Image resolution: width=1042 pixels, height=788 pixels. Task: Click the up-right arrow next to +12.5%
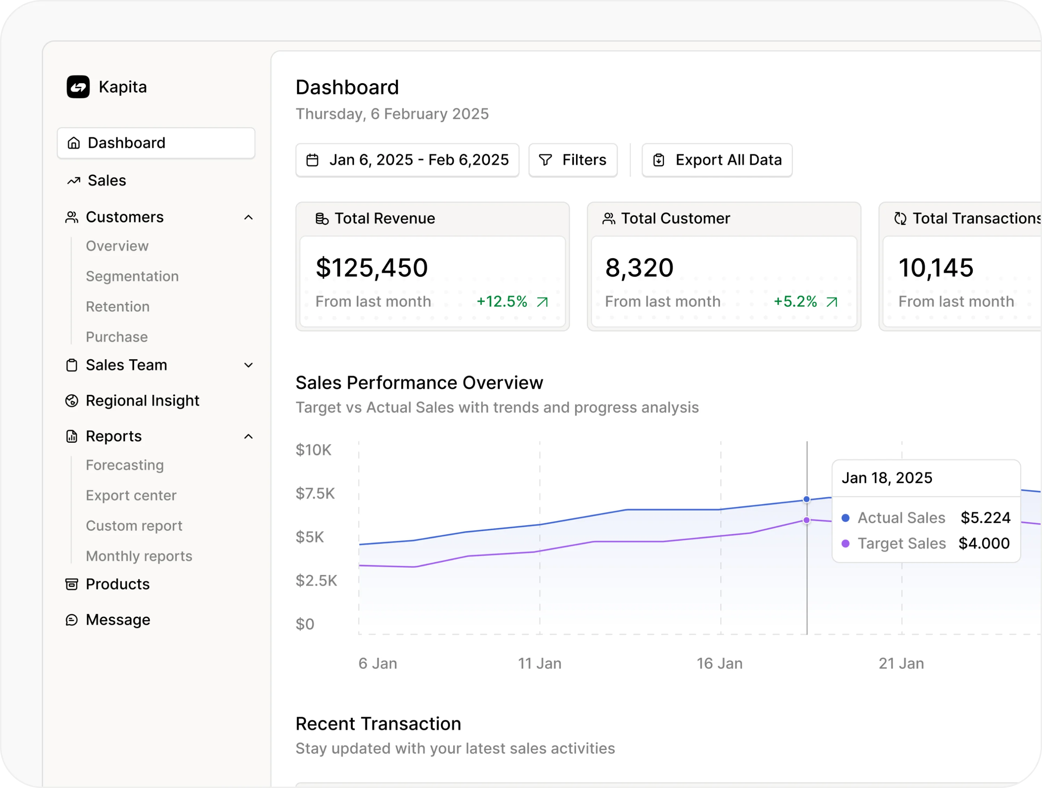tap(542, 302)
